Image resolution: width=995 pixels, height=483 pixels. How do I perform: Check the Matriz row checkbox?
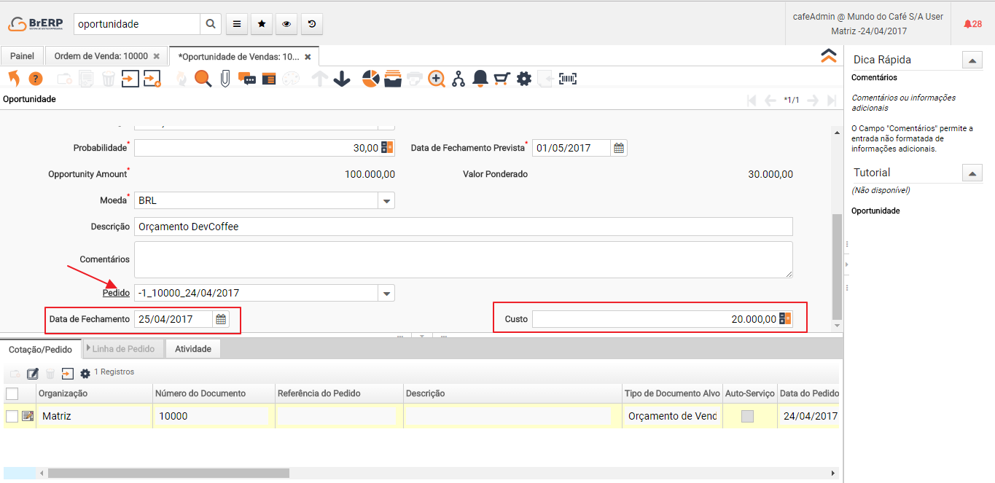(x=12, y=416)
